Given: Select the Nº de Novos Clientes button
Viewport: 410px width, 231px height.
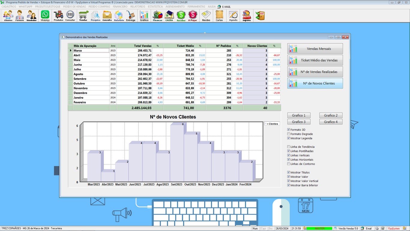Looking at the screenshot, I should click(x=315, y=83).
